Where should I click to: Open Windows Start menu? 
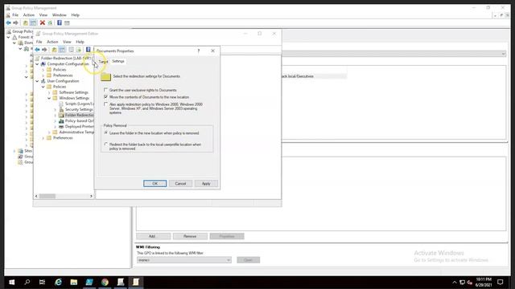coord(11,282)
